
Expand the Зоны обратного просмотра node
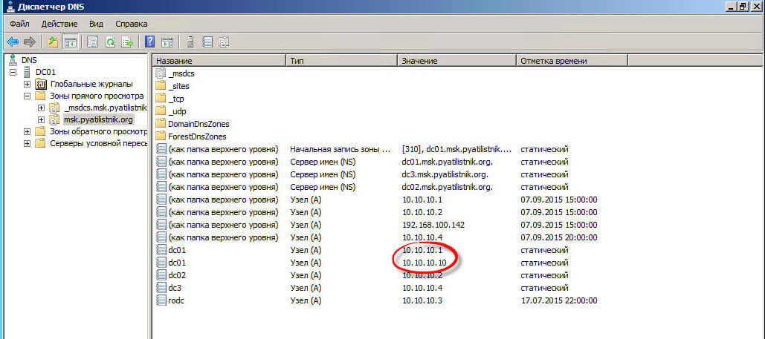click(28, 131)
